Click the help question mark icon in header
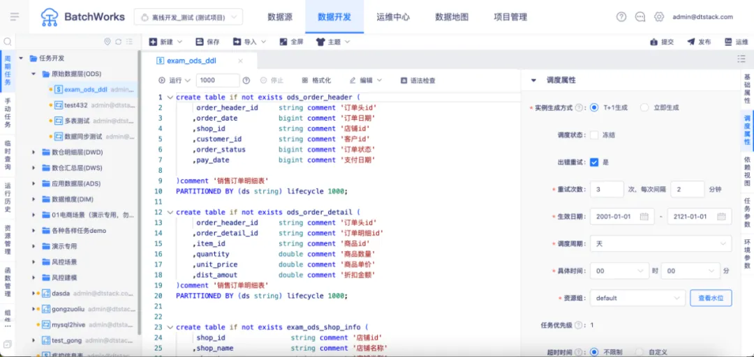Viewport: 754px width, 357px height. [621, 17]
